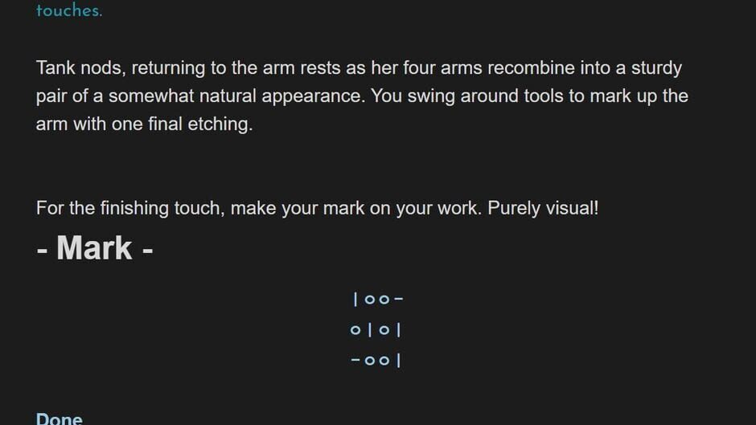Toggle the dash starting the mark's bottom row

[x=355, y=360]
